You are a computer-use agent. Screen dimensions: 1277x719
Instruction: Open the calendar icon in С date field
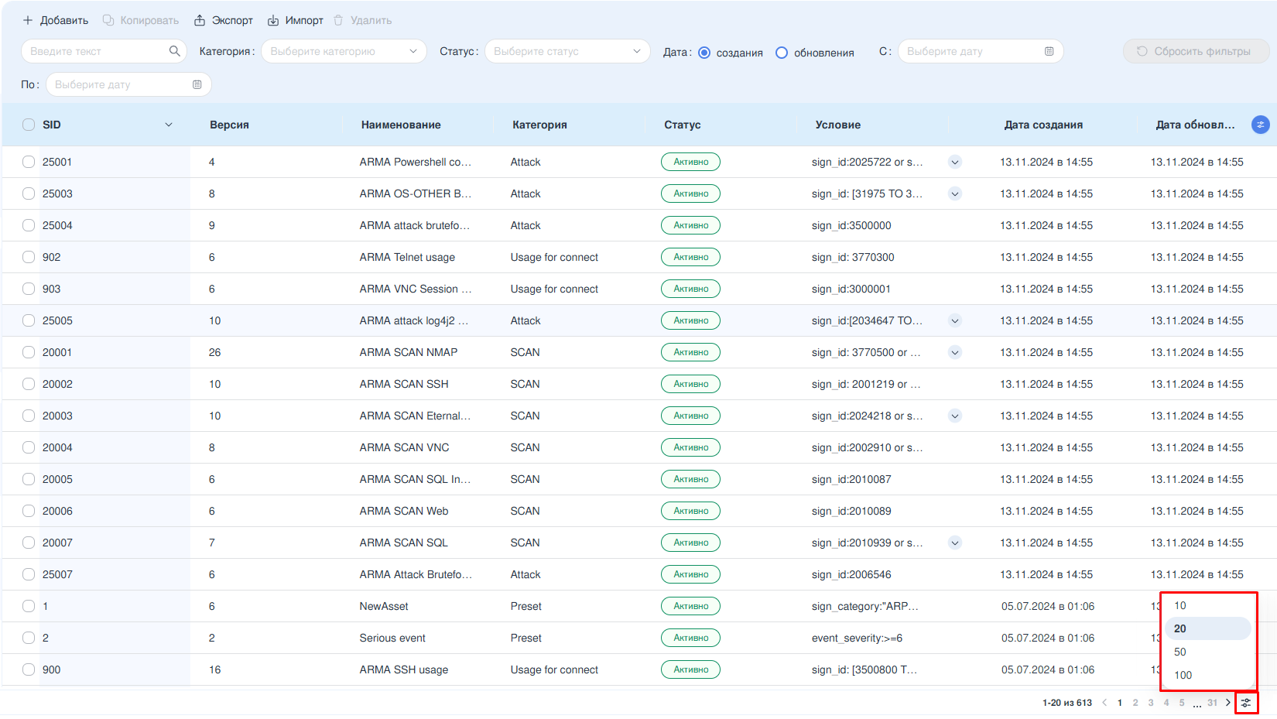(1049, 51)
